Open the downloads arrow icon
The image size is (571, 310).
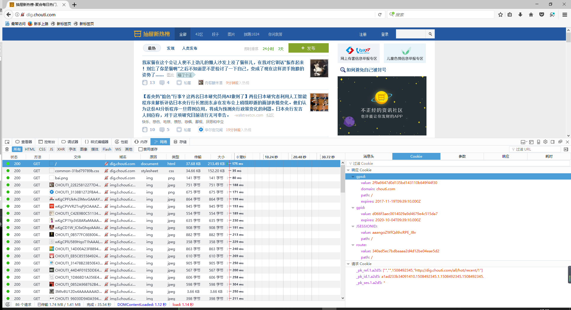[x=520, y=14]
